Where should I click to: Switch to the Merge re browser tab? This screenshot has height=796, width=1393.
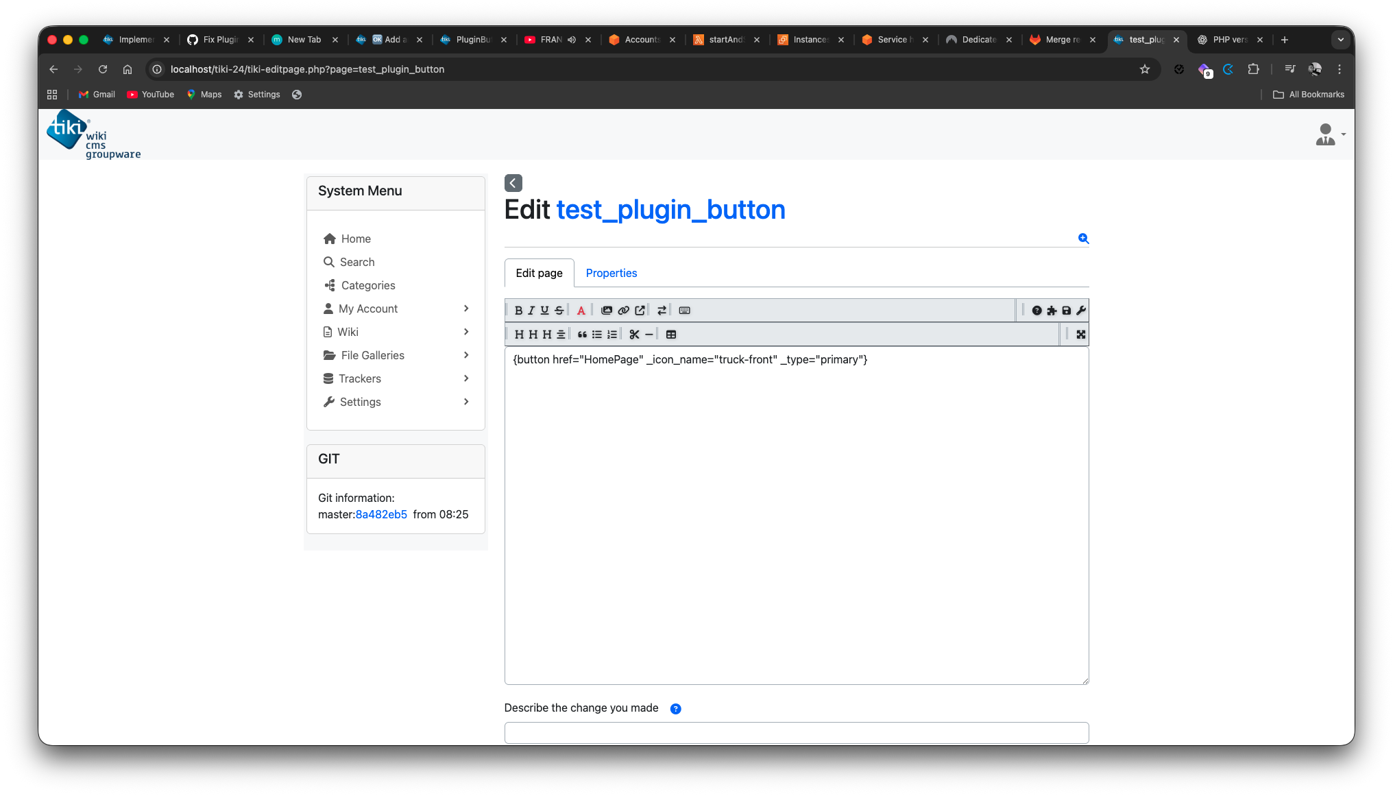pyautogui.click(x=1063, y=40)
